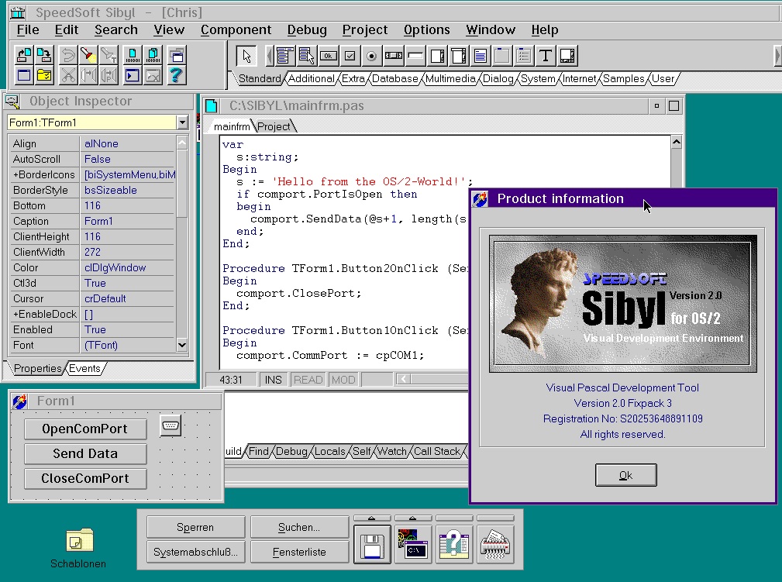Image resolution: width=782 pixels, height=582 pixels.
Task: Click the code editor vertical scrollbar up arrow
Action: point(677,142)
